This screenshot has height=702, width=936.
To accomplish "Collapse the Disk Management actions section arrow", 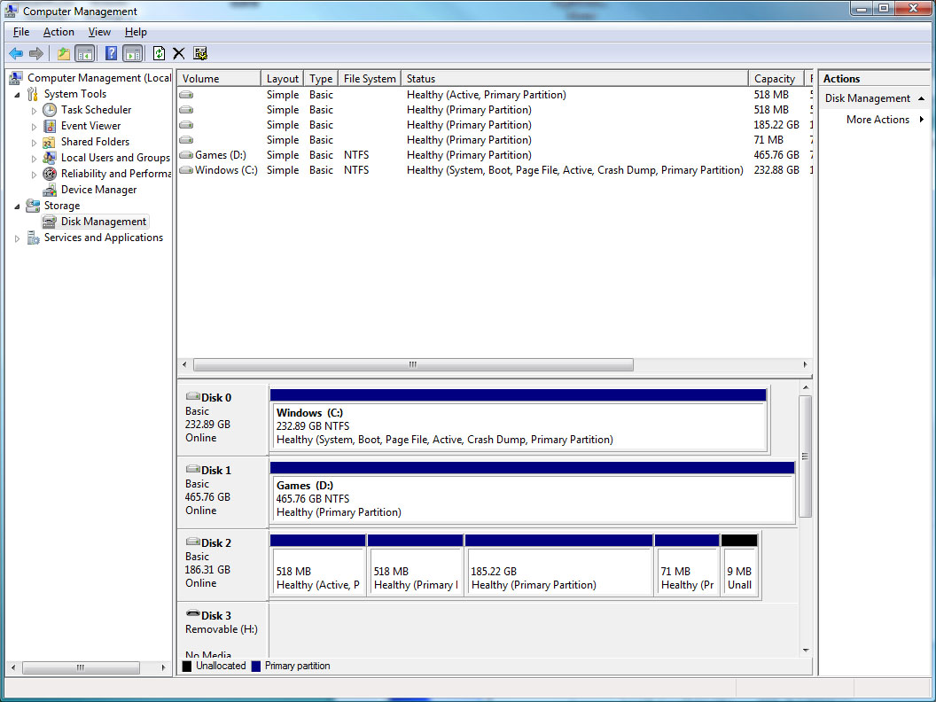I will click(x=921, y=98).
